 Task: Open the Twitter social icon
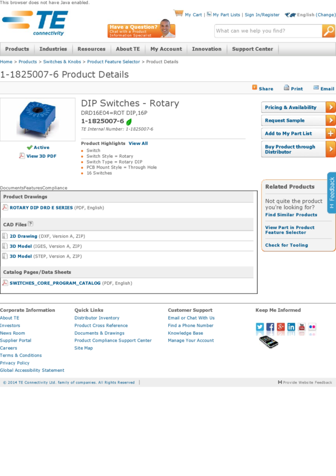[260, 327]
